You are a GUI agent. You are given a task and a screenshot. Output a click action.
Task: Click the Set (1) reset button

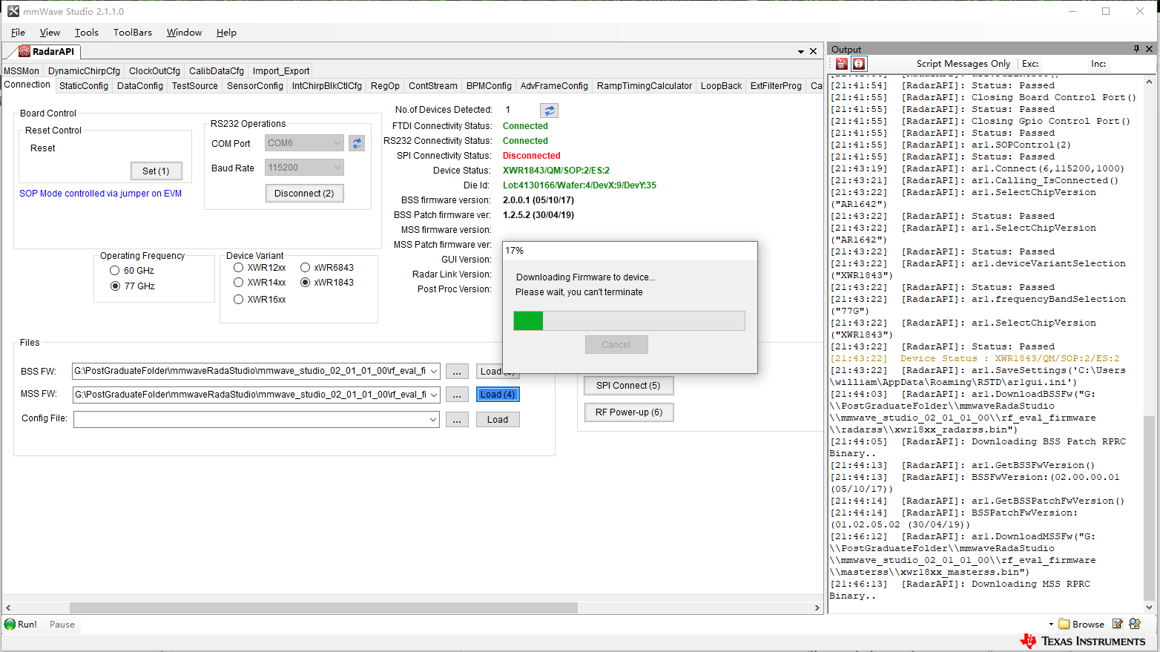[x=156, y=171]
